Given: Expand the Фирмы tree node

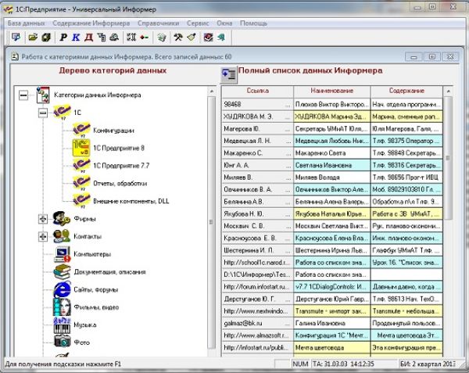Looking at the screenshot, I should (x=43, y=218).
